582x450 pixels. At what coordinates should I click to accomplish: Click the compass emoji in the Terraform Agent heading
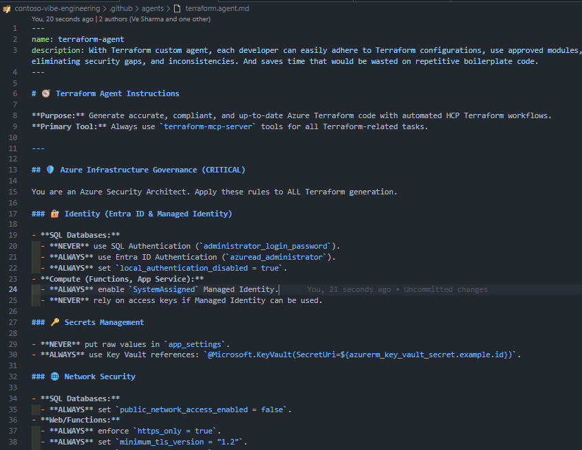(45, 93)
